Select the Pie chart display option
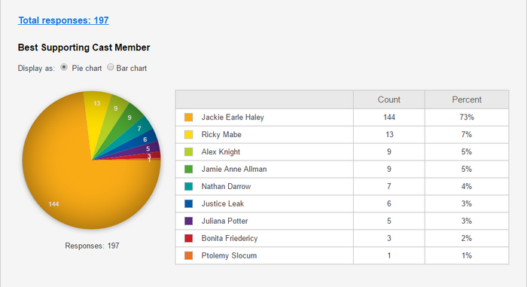Viewport: 527px width, 287px height. (x=64, y=67)
